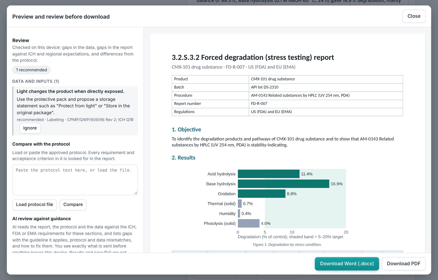Viewport: 438px width, 280px height.
Task: Download the report as PDF
Action: (x=404, y=264)
